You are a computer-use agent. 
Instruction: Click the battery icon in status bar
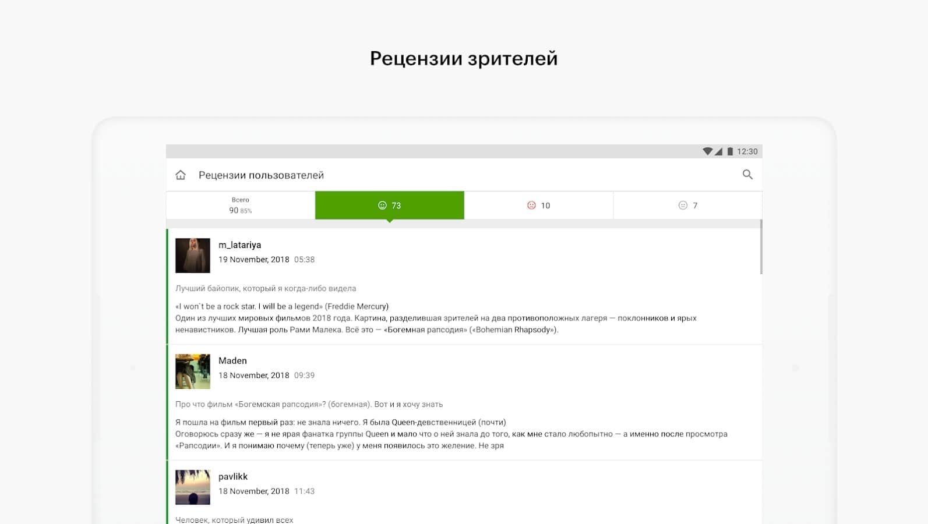730,151
